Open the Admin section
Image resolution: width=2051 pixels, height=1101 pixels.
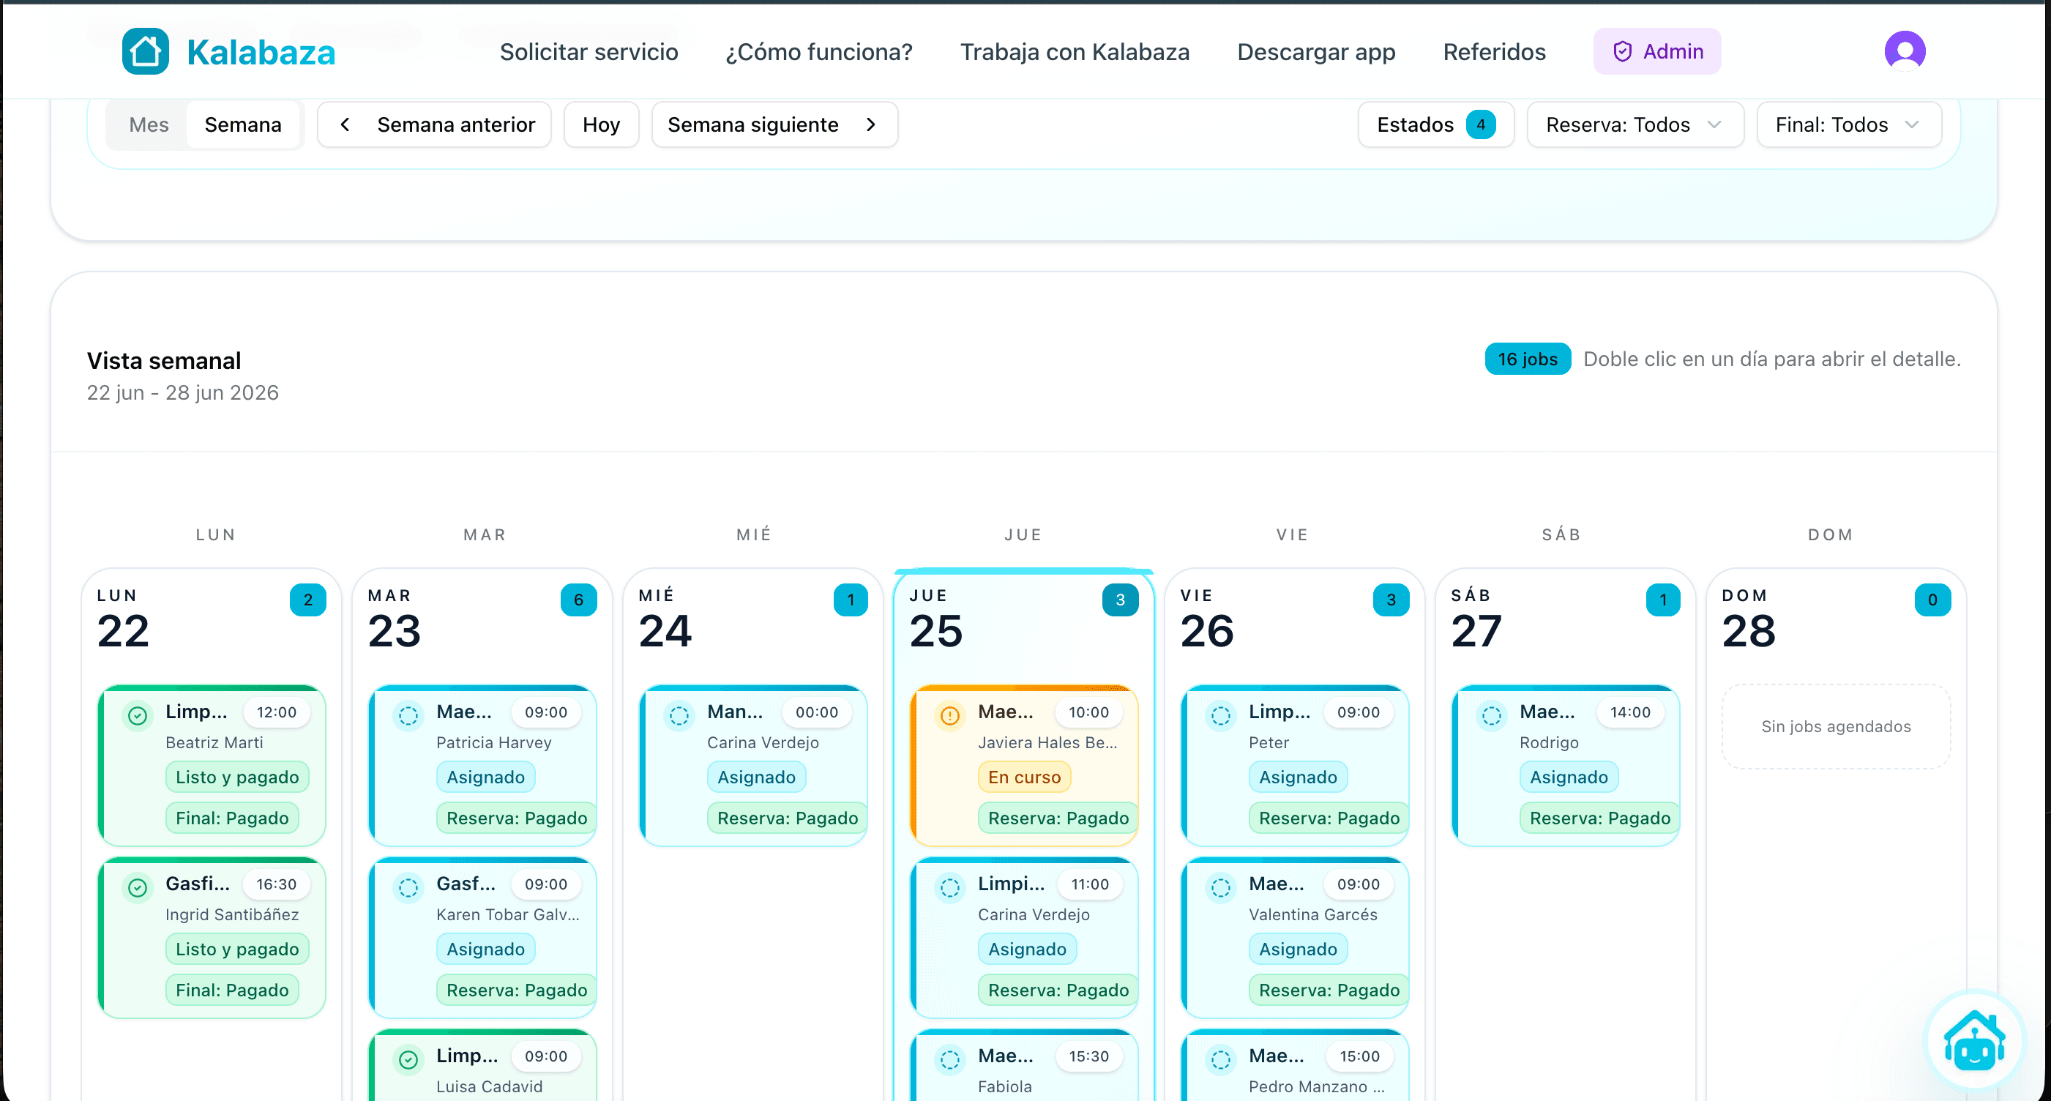point(1657,52)
